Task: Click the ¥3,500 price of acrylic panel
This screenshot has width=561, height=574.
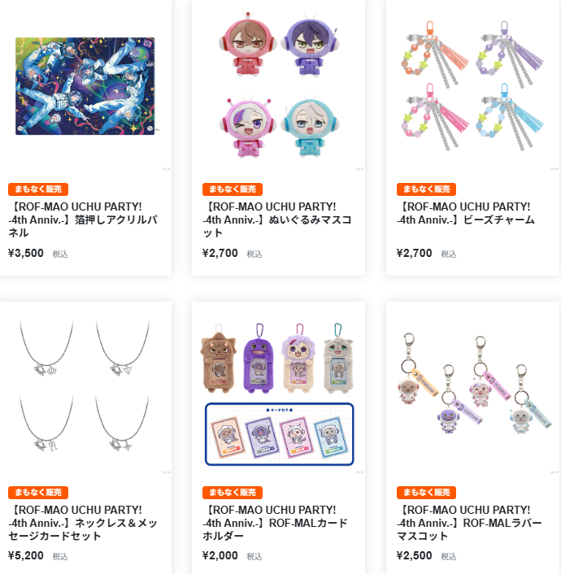Action: click(x=26, y=253)
